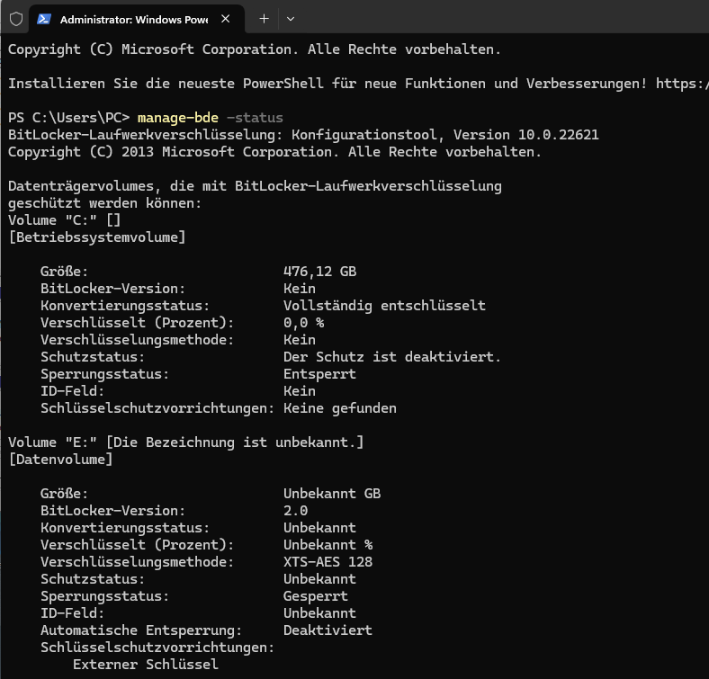Screen dimensions: 709x679
Task: Click the "Vollständig entschlüsselt" status value
Action: coord(384,306)
